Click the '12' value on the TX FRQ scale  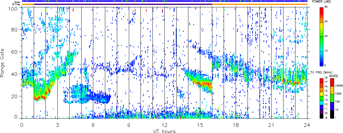pyautogui.click(x=326, y=104)
